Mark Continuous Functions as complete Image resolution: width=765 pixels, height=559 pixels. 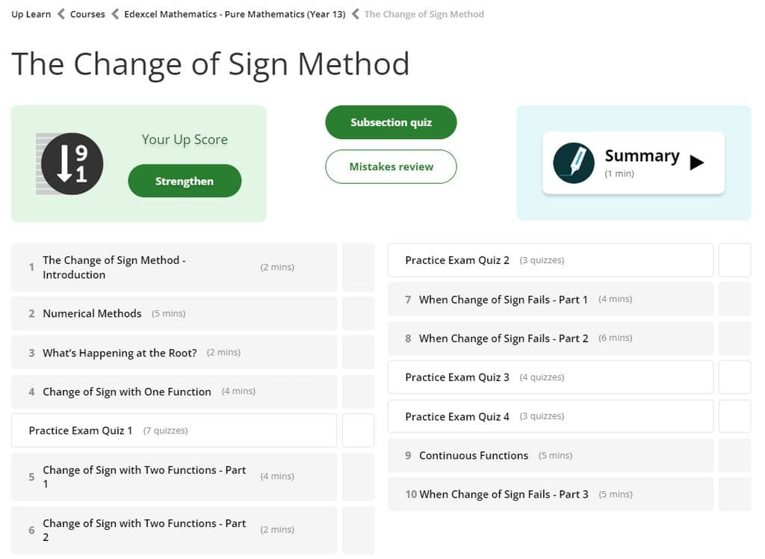[x=734, y=455]
